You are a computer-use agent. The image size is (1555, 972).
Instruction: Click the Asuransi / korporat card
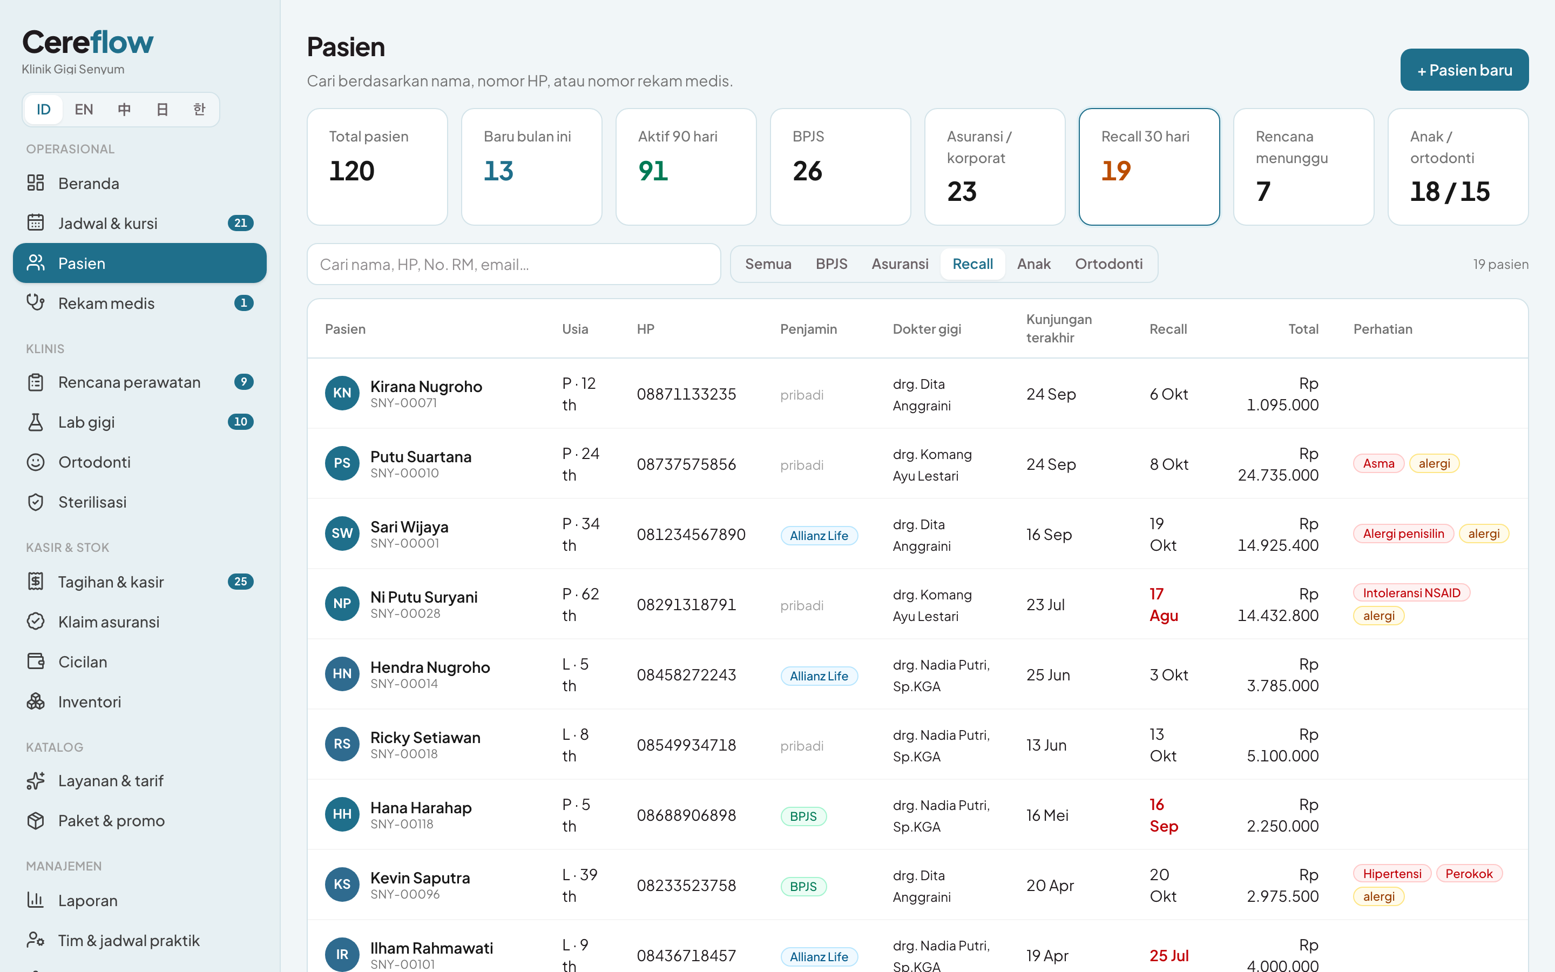(995, 166)
